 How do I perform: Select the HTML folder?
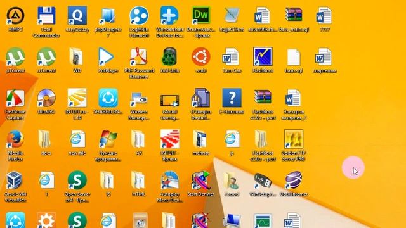pos(138,180)
